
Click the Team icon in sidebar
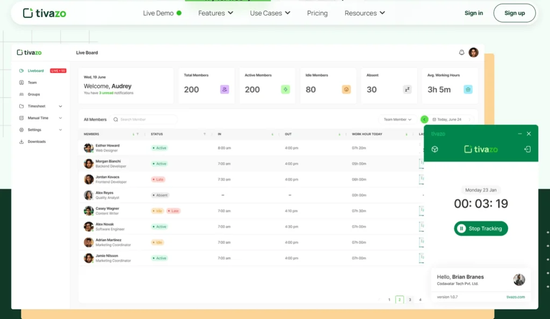[21, 83]
